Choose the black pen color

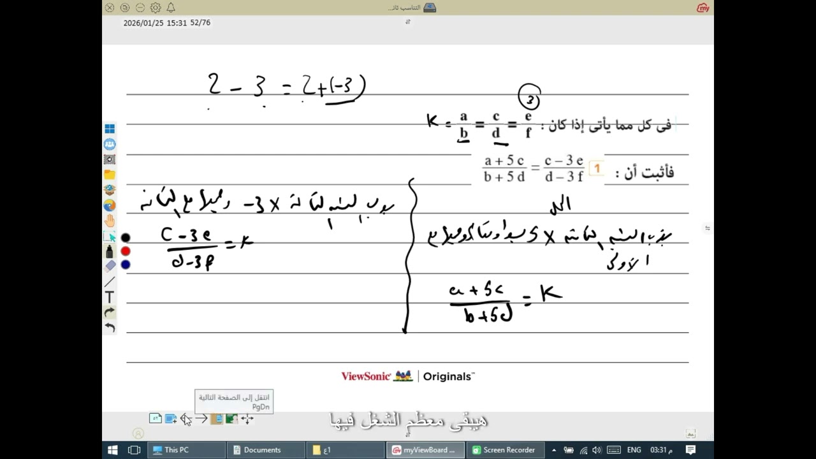pos(126,238)
